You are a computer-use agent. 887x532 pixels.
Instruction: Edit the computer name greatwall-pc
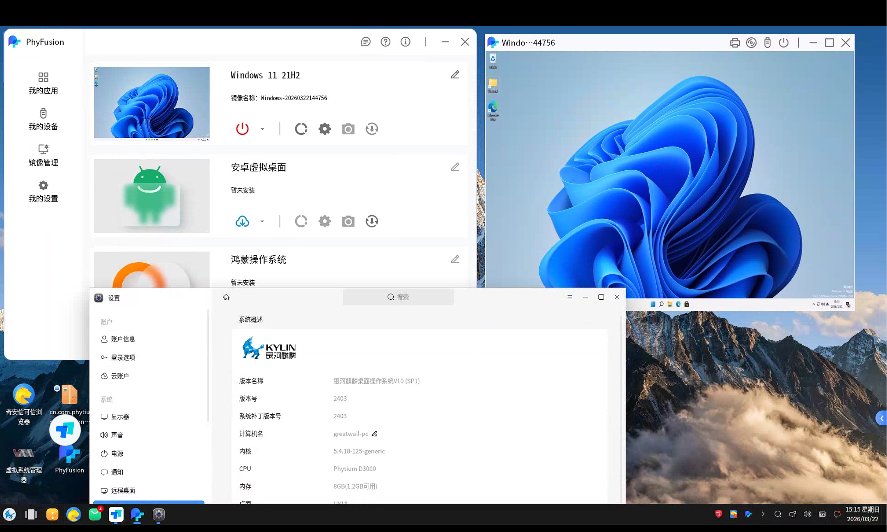pyautogui.click(x=374, y=434)
